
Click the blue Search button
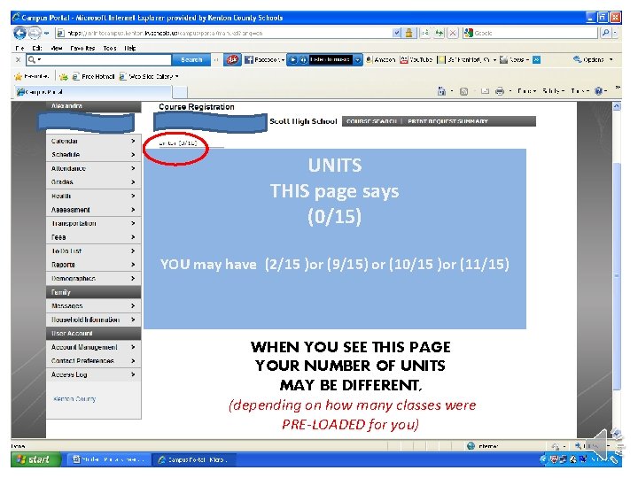point(191,60)
